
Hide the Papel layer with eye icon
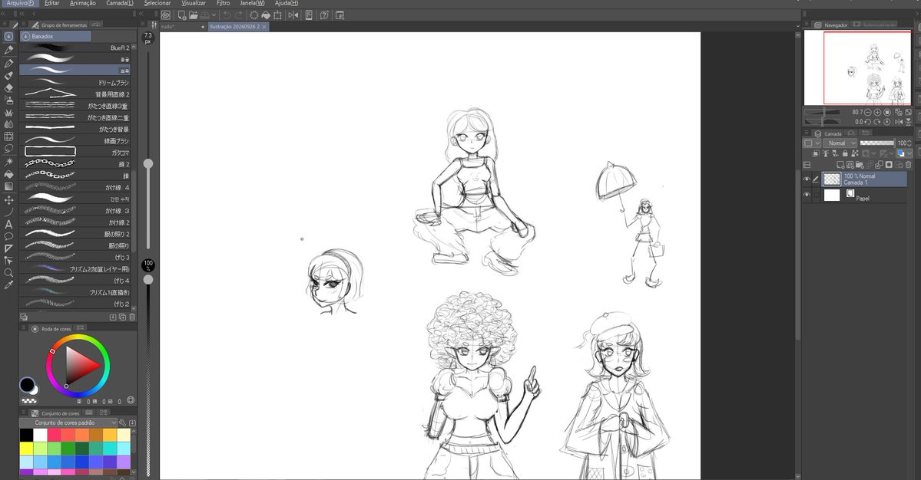(x=807, y=195)
